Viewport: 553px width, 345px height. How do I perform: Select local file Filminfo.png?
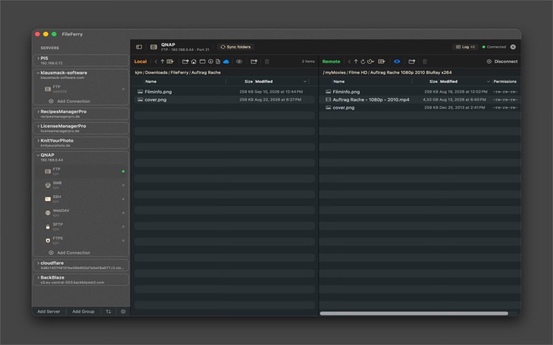(x=224, y=92)
